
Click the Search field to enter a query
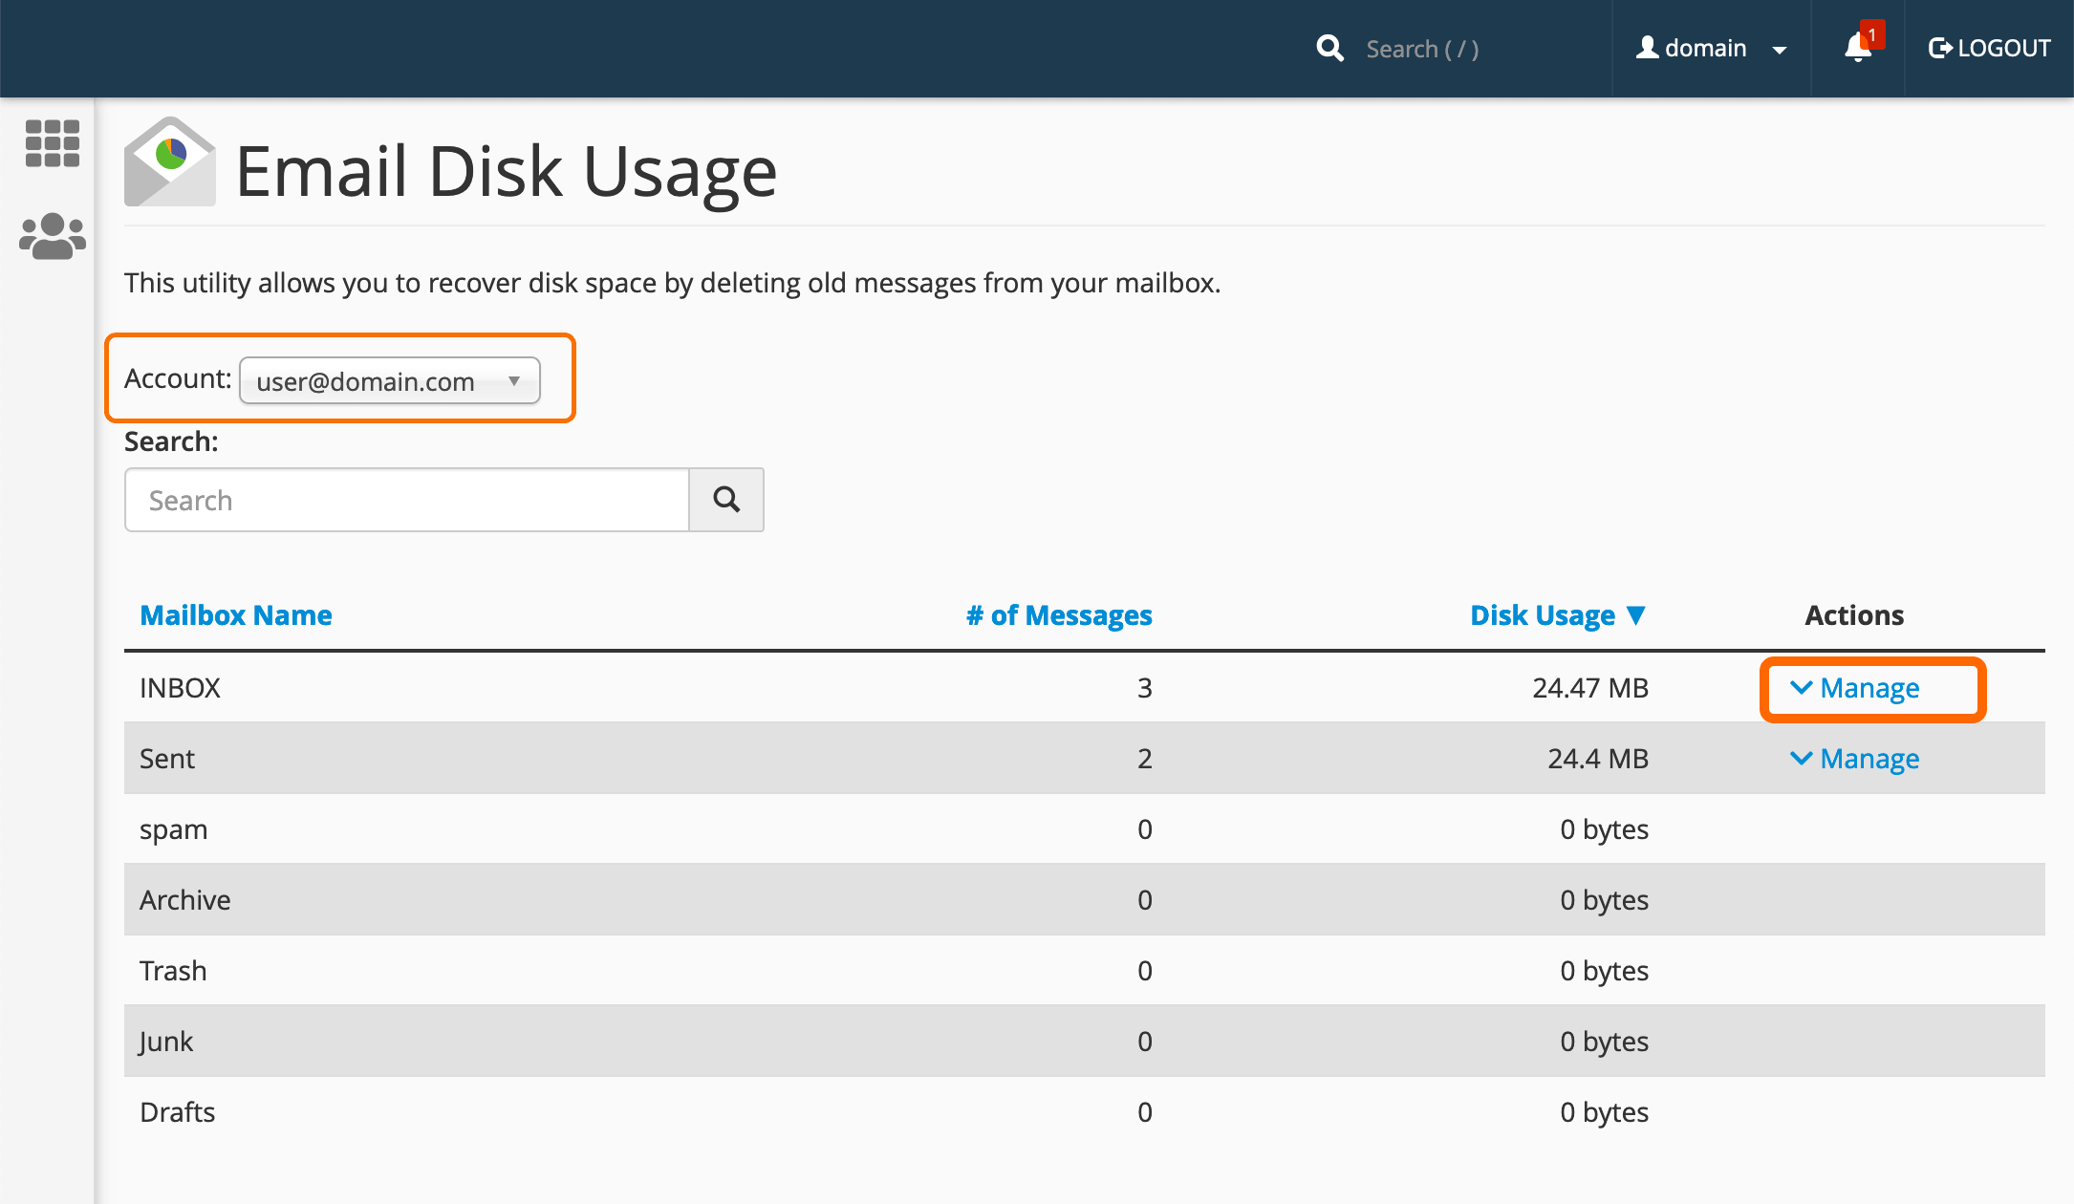pos(406,499)
